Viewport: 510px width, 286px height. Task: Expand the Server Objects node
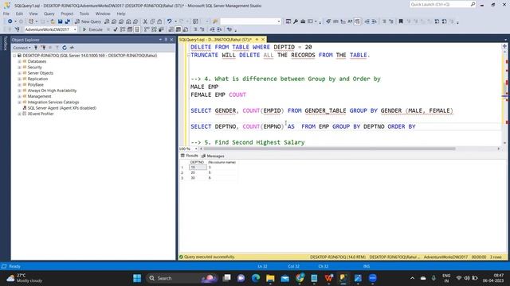[x=19, y=73]
